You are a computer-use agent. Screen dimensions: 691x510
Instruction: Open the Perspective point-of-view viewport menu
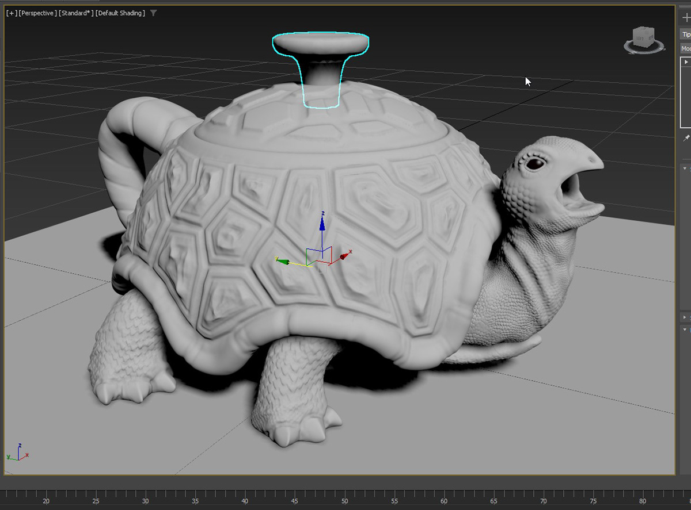(x=38, y=13)
